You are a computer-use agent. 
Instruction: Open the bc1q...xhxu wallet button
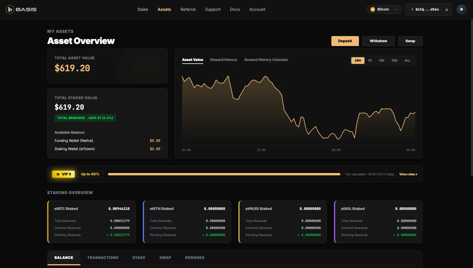[428, 9]
